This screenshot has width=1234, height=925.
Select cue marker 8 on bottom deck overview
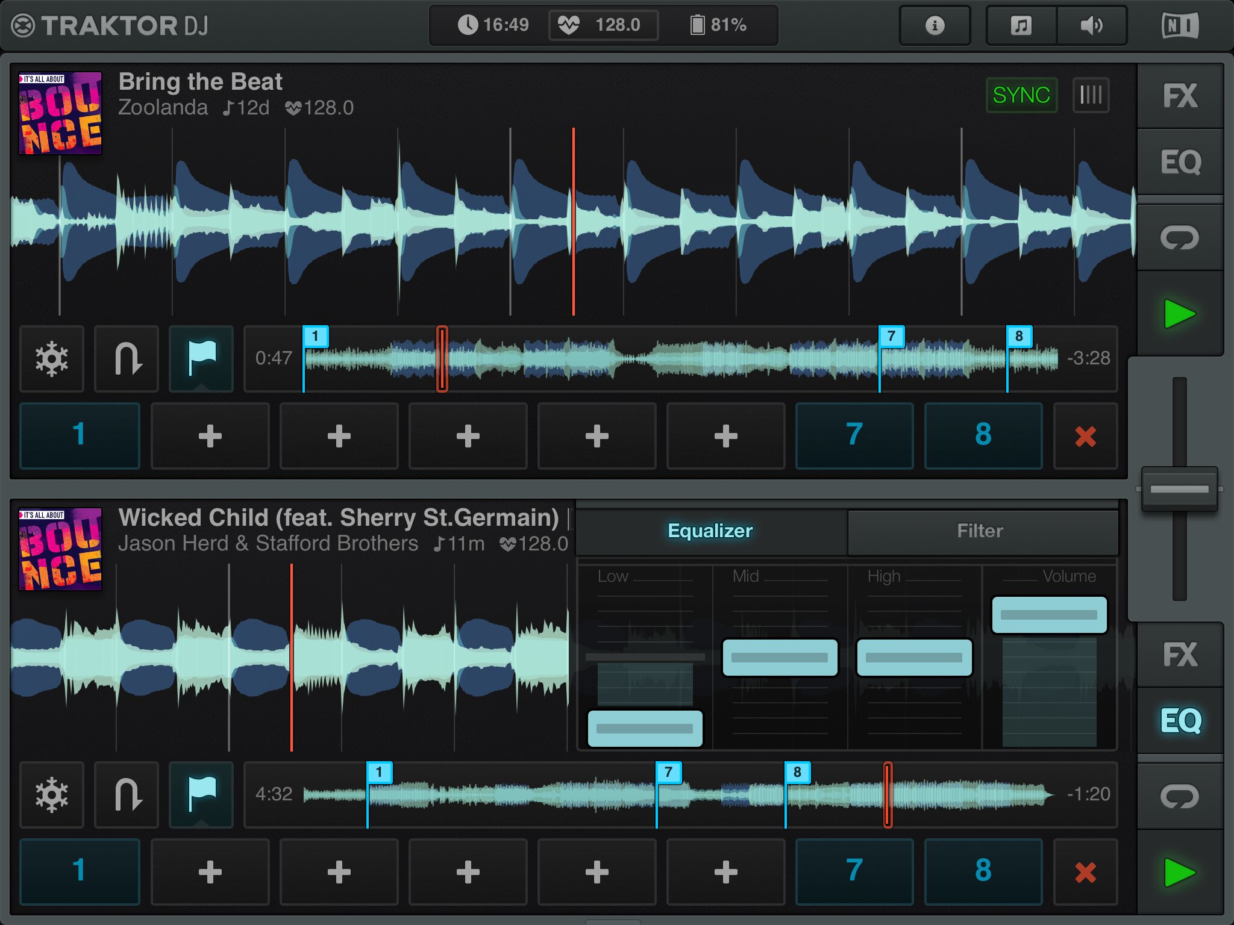tap(797, 773)
